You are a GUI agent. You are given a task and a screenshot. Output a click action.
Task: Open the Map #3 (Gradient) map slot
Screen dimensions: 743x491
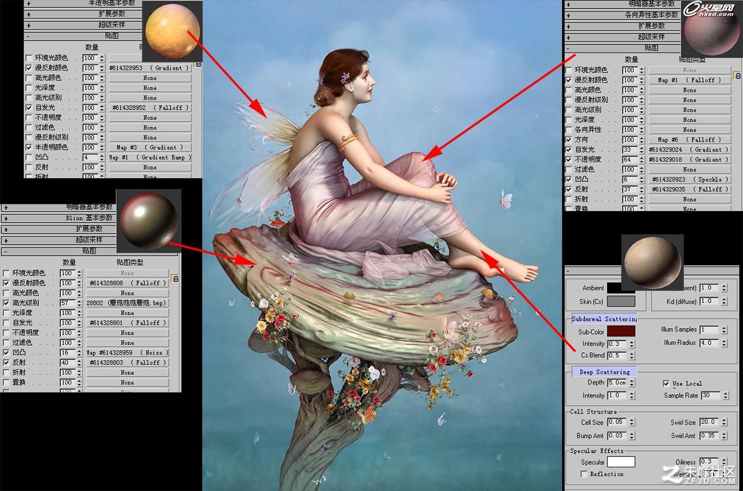click(x=150, y=147)
